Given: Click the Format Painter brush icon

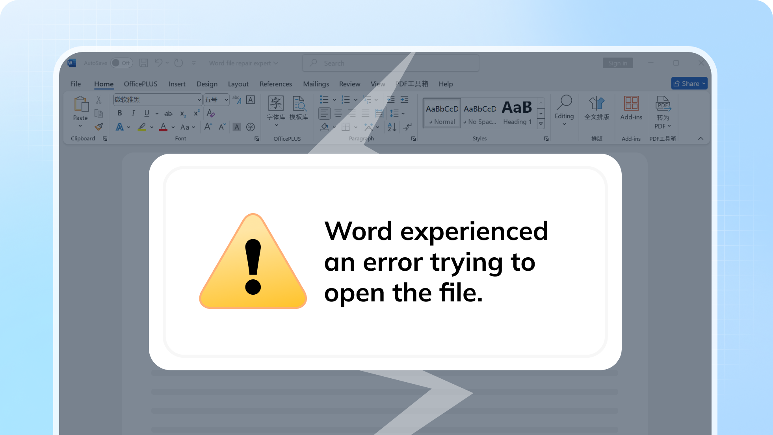Looking at the screenshot, I should tap(99, 127).
